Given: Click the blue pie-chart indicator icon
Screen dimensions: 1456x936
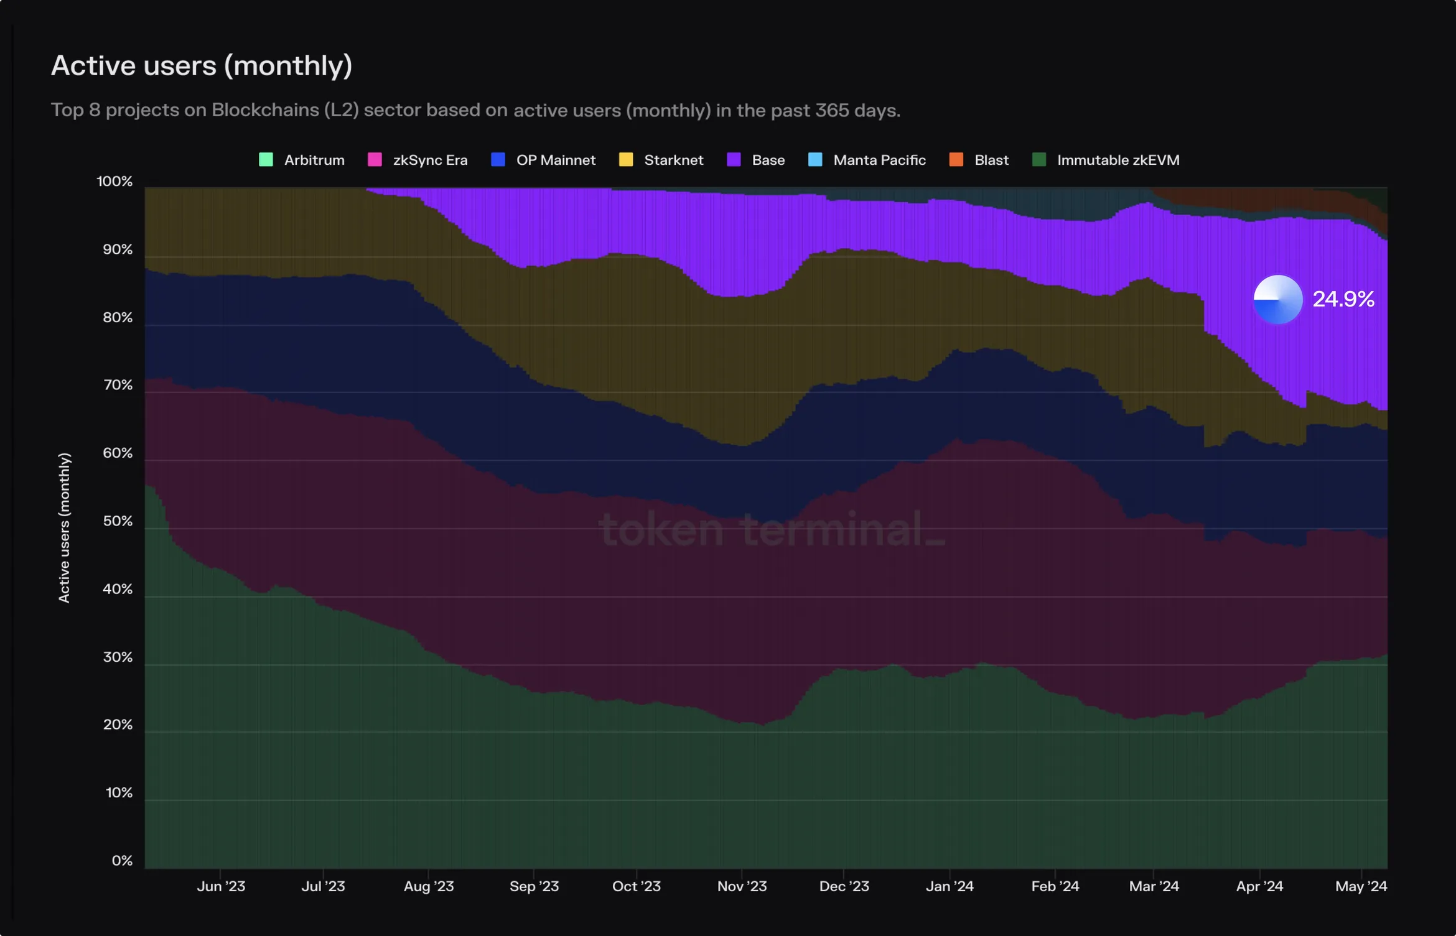Looking at the screenshot, I should click(x=1277, y=299).
